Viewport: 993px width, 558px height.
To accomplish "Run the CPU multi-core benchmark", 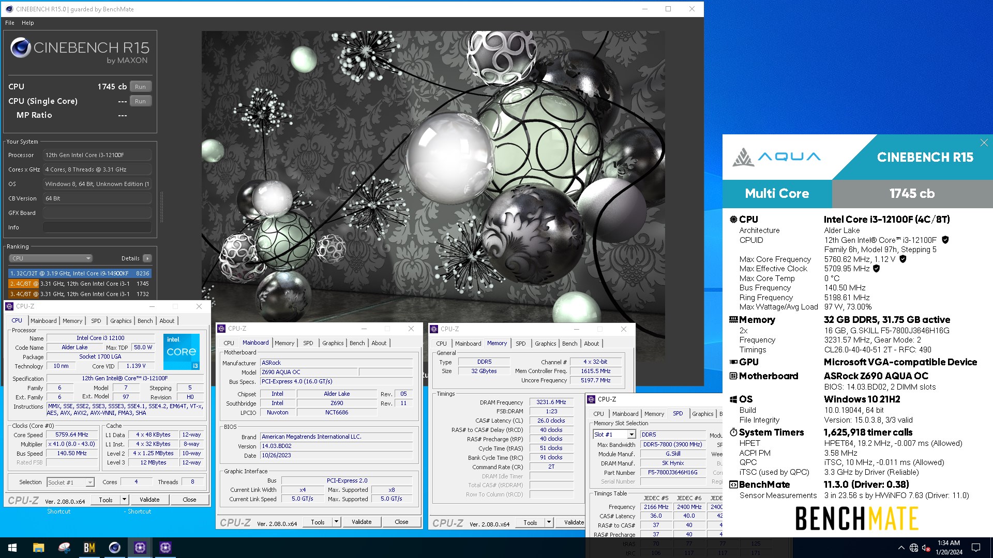I will [140, 87].
